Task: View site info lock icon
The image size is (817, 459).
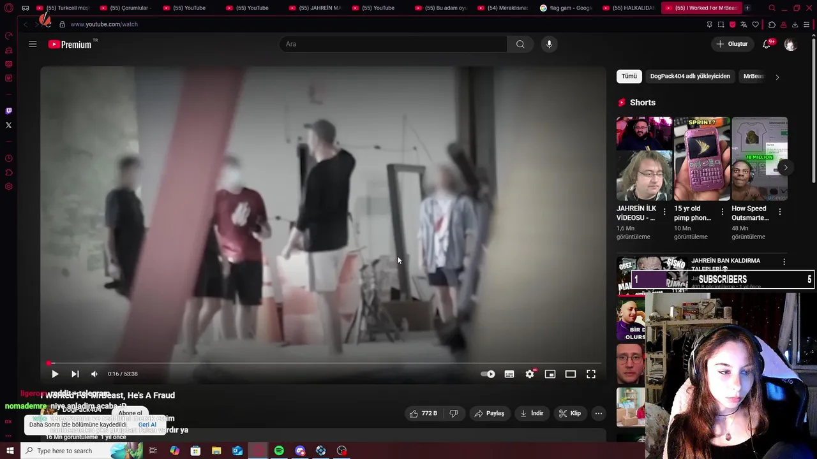Action: pyautogui.click(x=62, y=24)
